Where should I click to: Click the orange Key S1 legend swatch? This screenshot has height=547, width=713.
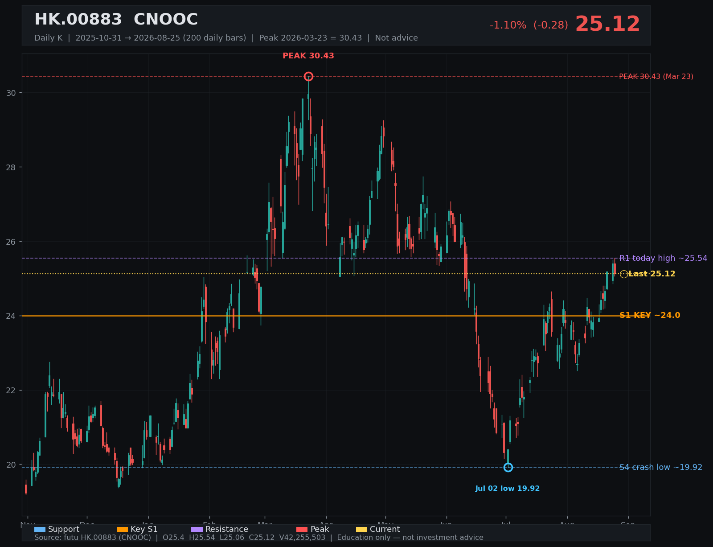(x=122, y=529)
